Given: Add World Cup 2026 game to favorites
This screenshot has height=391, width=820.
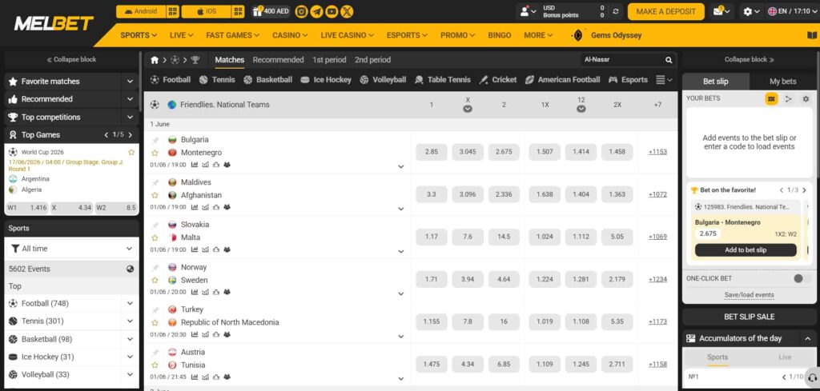Looking at the screenshot, I should 131,153.
